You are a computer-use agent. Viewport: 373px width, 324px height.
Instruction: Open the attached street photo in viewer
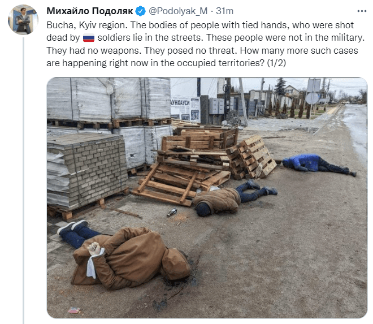(207, 198)
